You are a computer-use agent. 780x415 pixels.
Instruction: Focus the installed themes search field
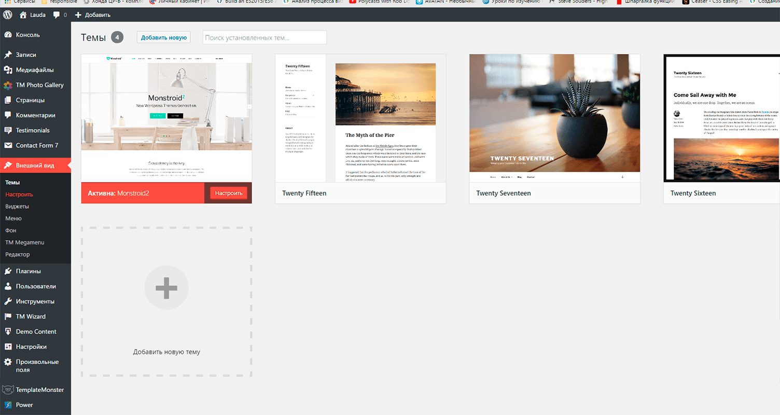click(264, 37)
